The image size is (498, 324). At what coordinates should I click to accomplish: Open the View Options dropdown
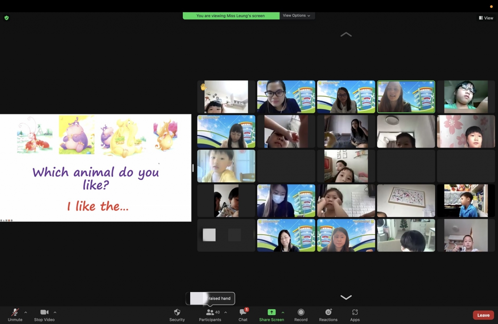[x=296, y=16]
